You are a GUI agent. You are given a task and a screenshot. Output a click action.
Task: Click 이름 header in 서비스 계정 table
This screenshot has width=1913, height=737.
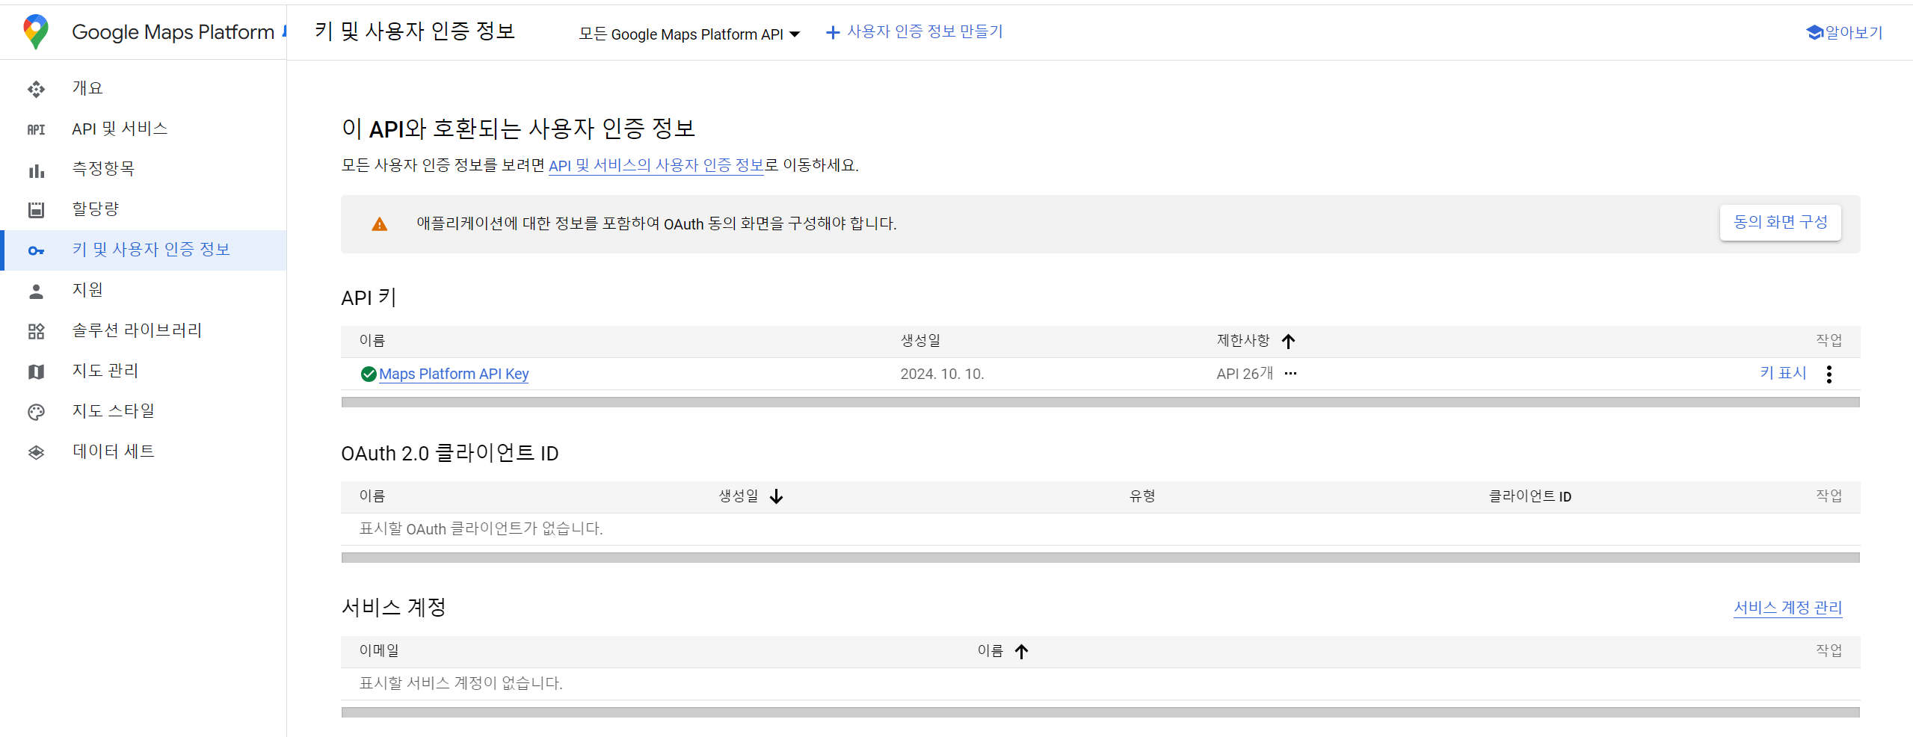(x=991, y=651)
